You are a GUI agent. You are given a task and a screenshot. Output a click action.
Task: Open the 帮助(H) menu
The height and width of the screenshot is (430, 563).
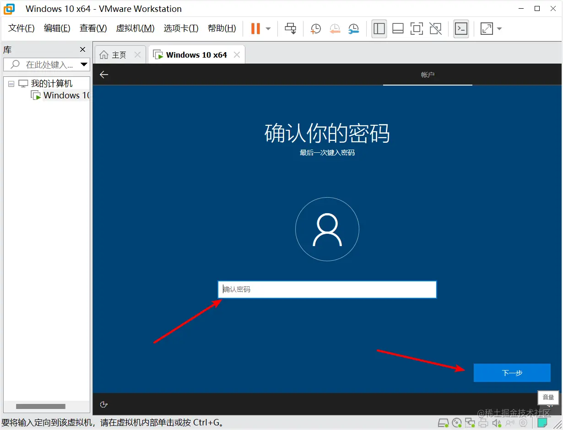coord(222,28)
